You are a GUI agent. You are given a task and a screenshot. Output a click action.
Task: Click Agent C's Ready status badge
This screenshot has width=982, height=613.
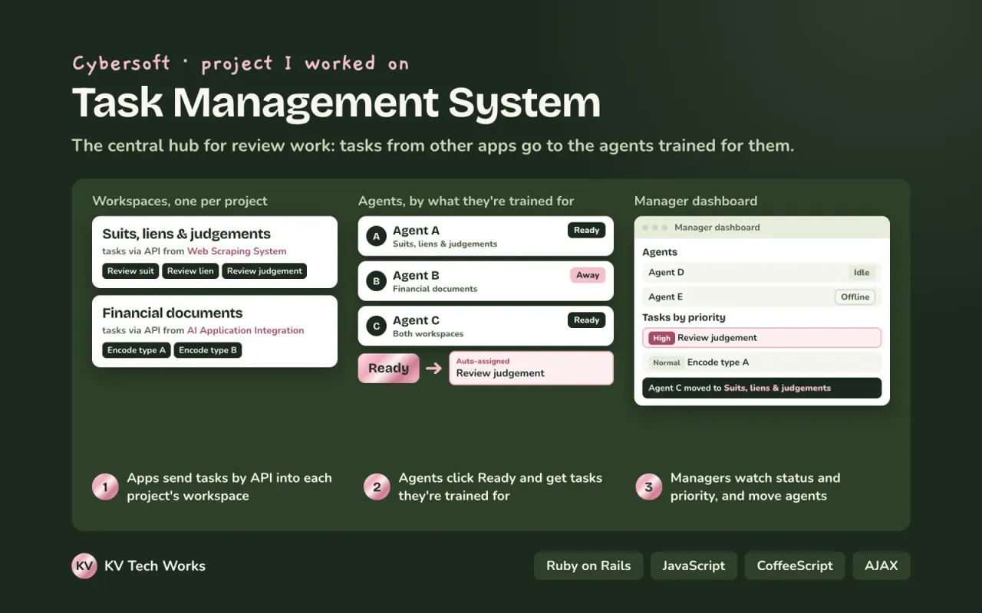587,320
